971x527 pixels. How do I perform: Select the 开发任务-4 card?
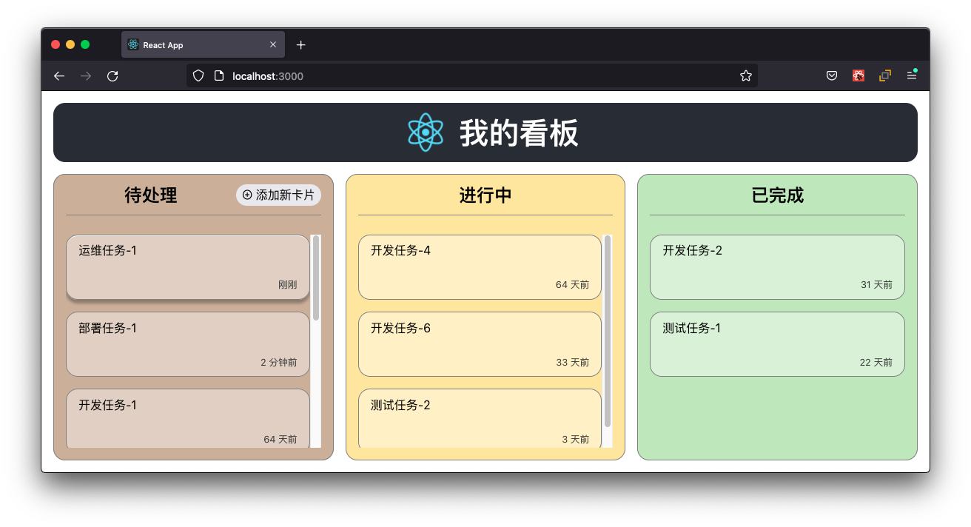pyautogui.click(x=480, y=267)
